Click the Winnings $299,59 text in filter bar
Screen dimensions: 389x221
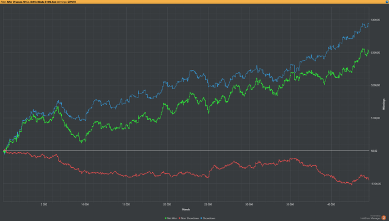click(x=67, y=2)
